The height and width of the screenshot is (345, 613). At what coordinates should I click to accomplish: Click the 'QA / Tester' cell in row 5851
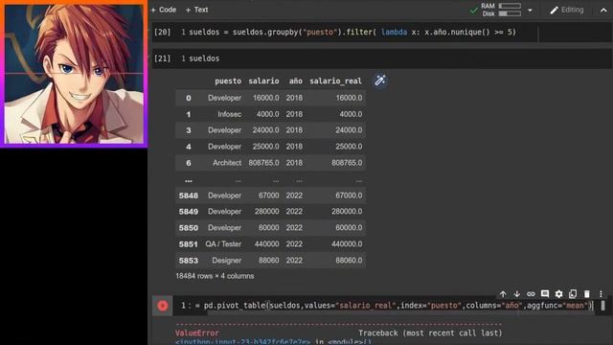223,244
